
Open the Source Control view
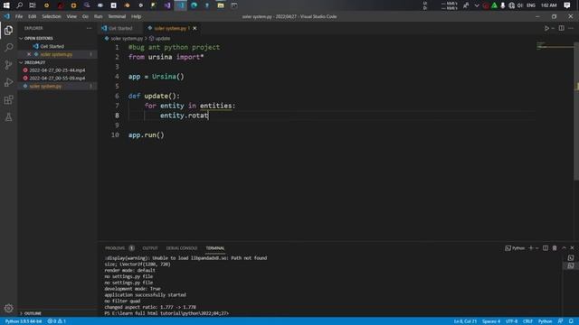[8, 65]
